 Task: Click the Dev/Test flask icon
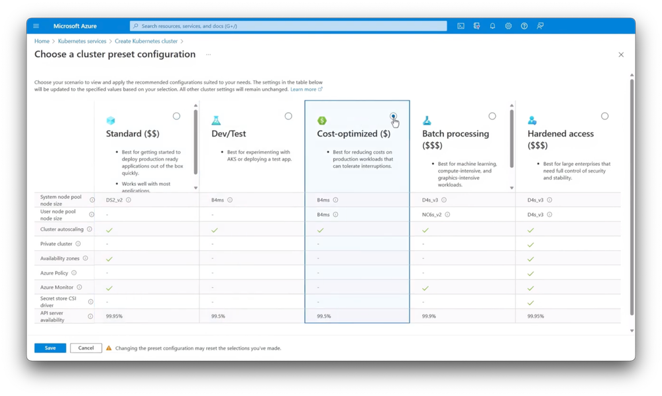(216, 121)
